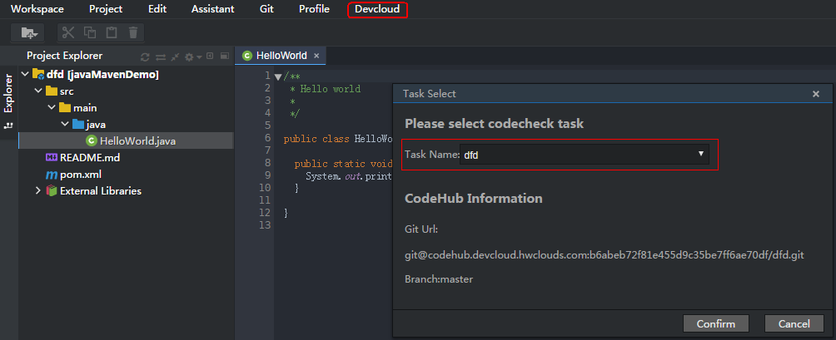Click the Delete trash toolbar icon
836x340 pixels.
(133, 32)
